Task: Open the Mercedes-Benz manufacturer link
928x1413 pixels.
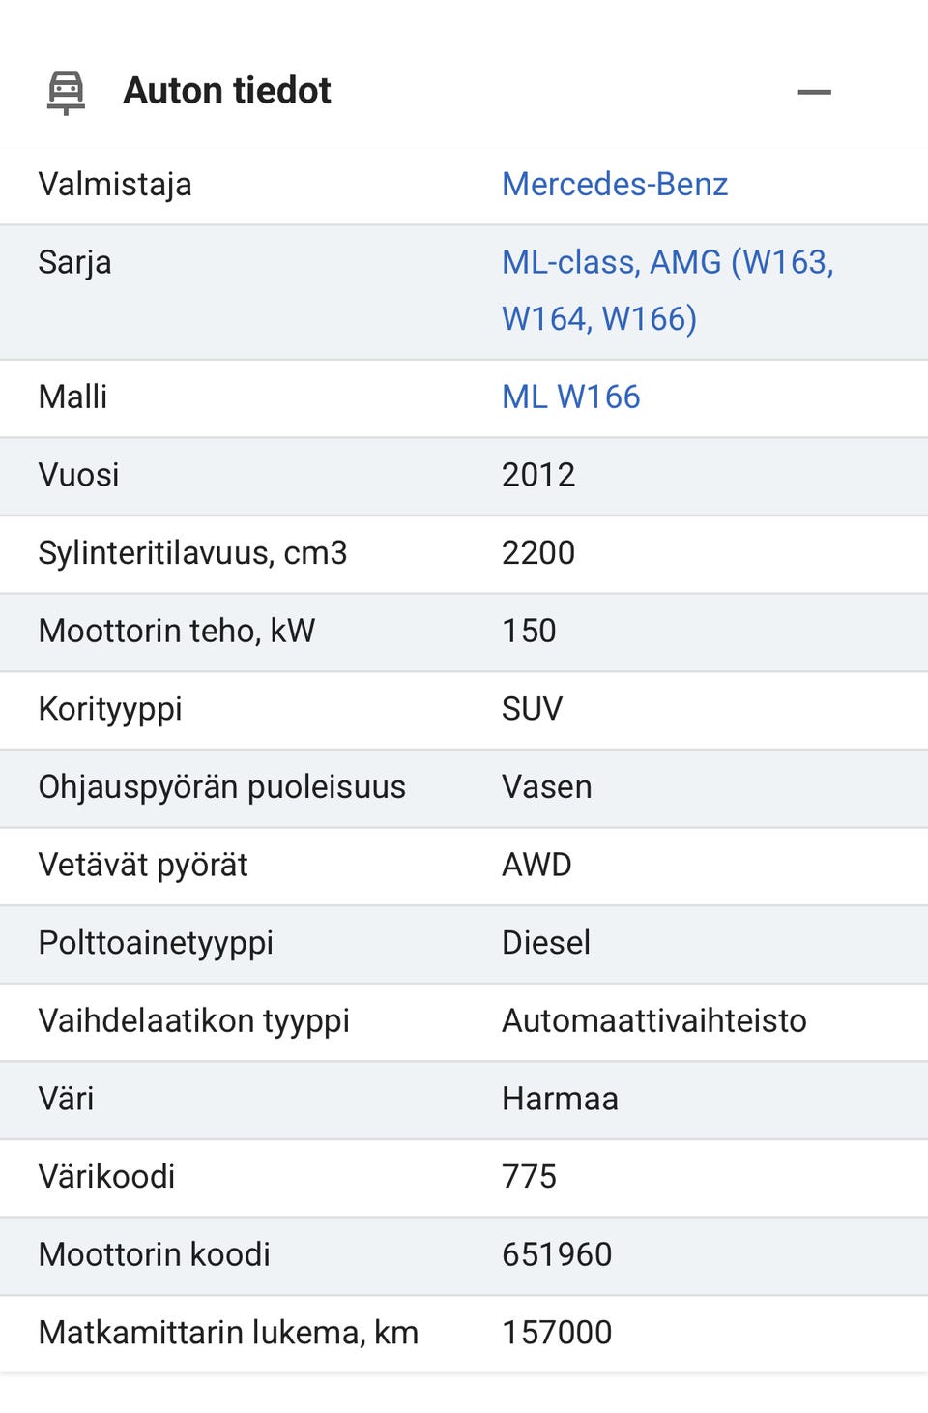Action: click(614, 184)
